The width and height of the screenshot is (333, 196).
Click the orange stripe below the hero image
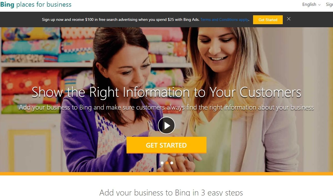pyautogui.click(x=167, y=174)
